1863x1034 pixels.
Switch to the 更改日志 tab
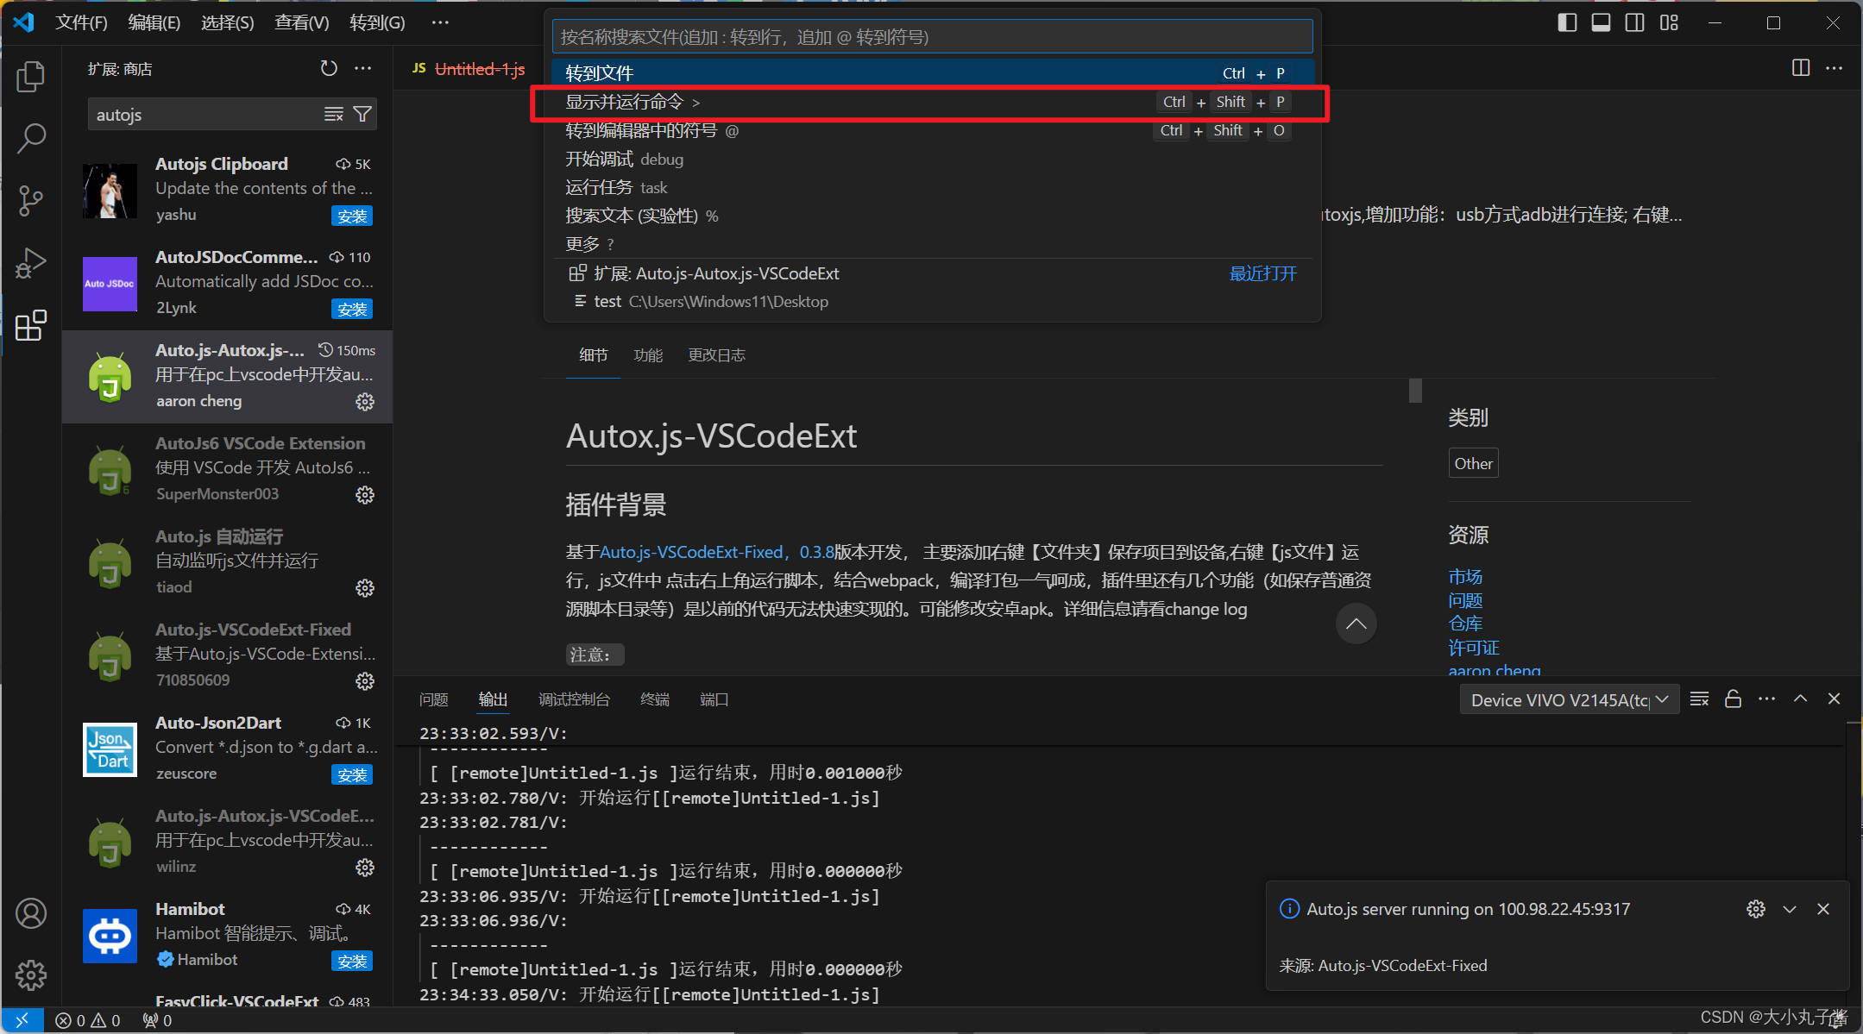(x=716, y=354)
